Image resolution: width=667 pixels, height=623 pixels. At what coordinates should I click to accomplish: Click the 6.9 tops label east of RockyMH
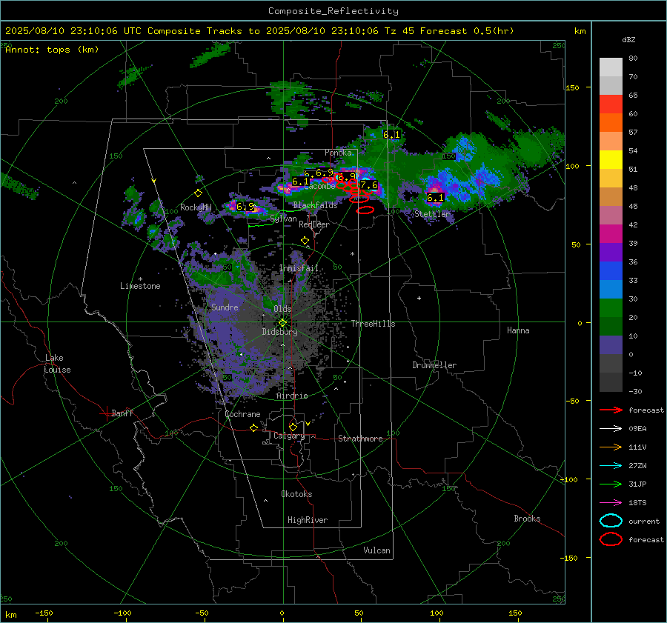pos(245,207)
